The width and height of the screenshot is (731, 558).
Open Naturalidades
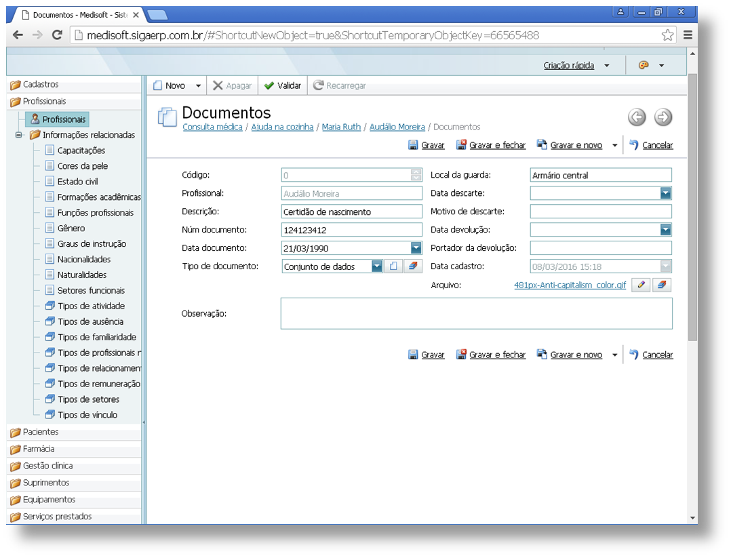point(81,275)
